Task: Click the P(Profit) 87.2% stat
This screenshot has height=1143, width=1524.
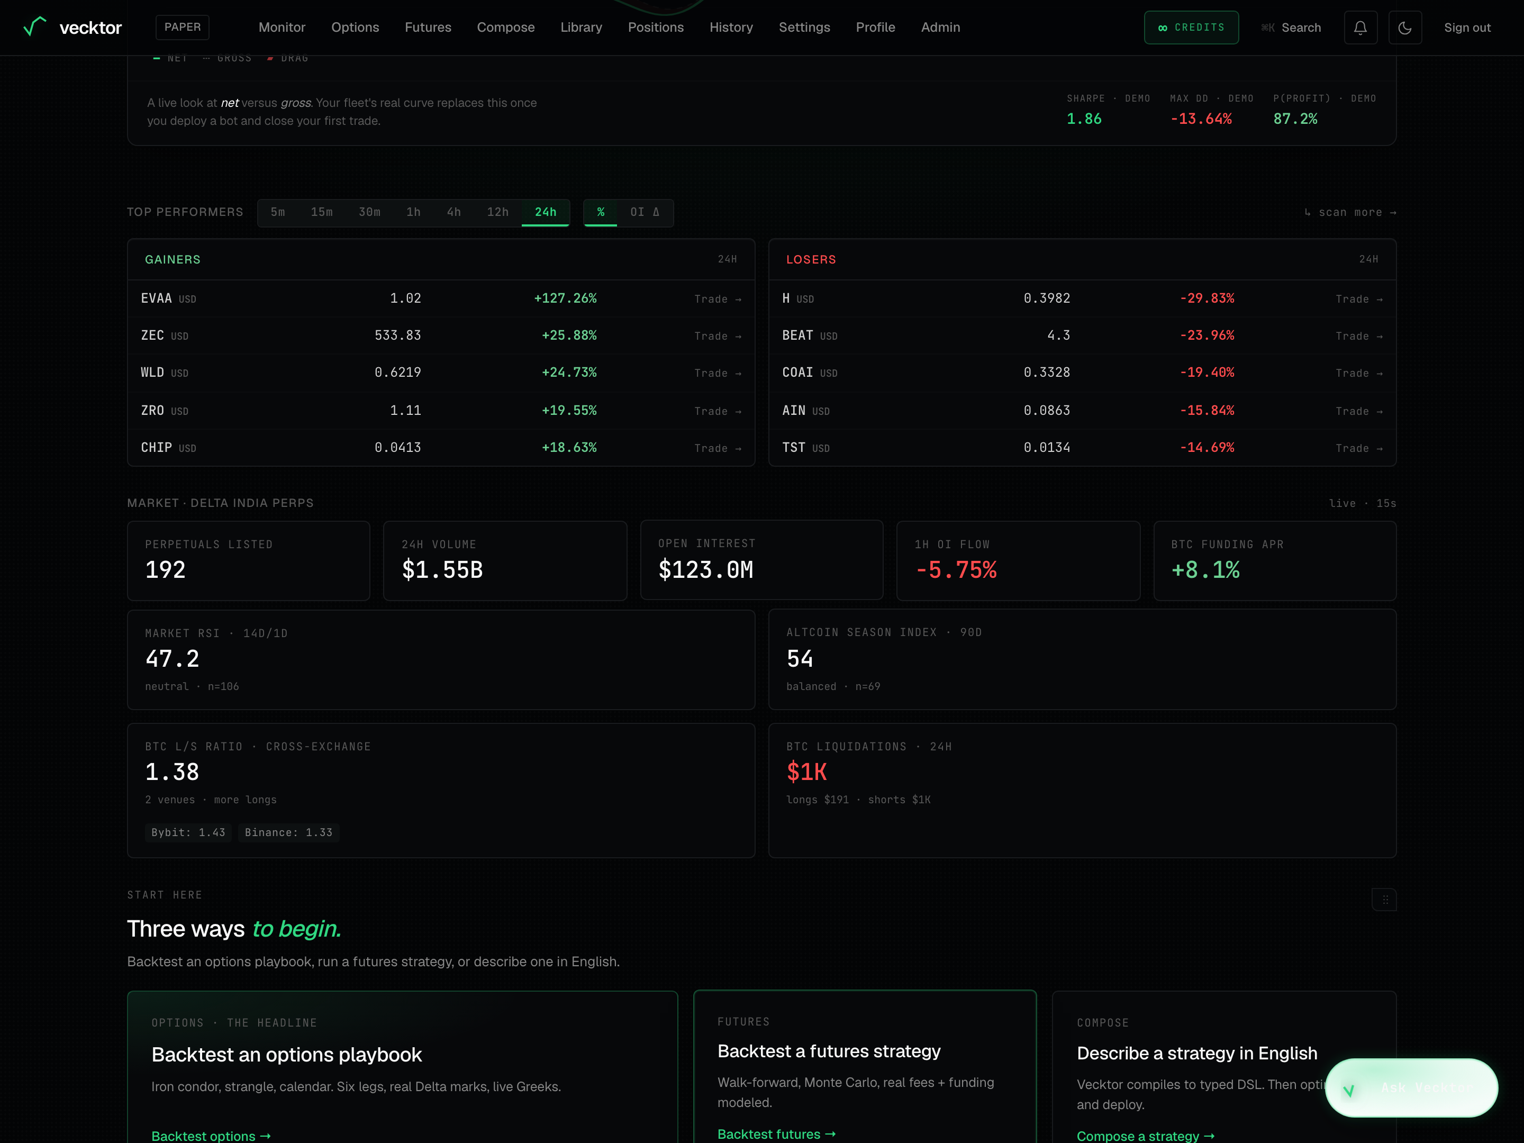Action: [x=1324, y=110]
